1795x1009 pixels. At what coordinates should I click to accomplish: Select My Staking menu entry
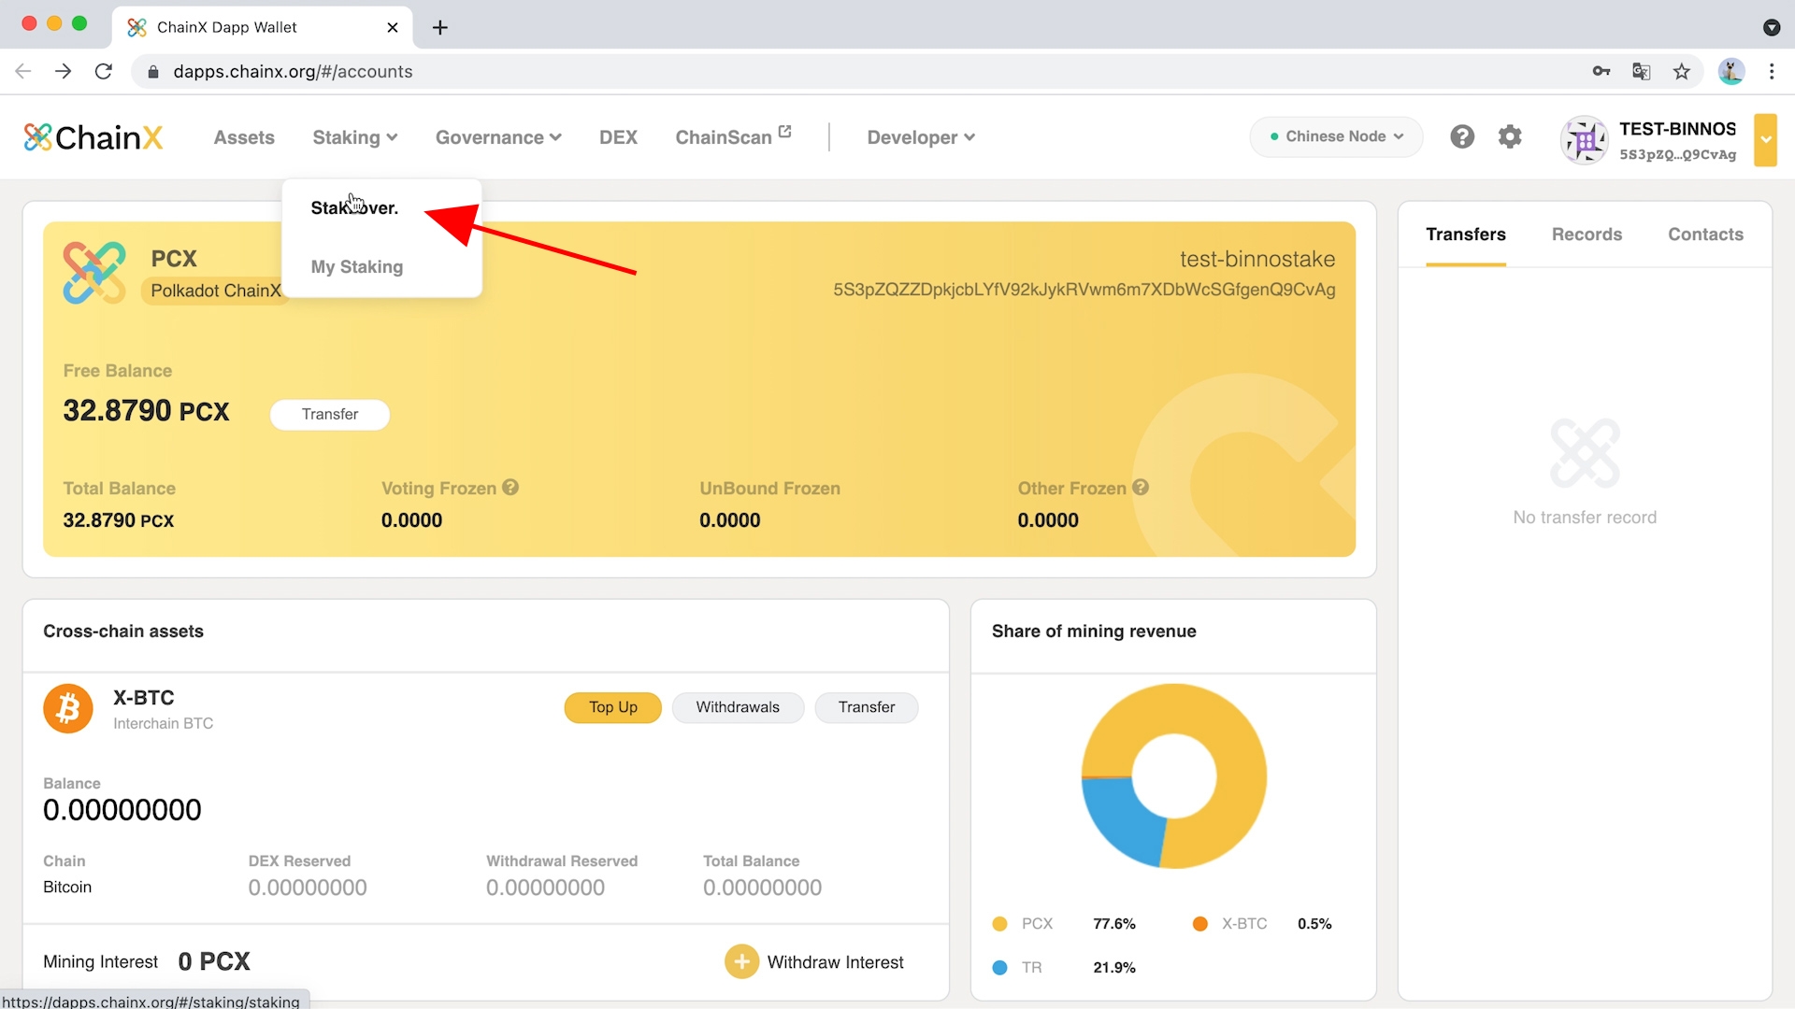point(357,267)
